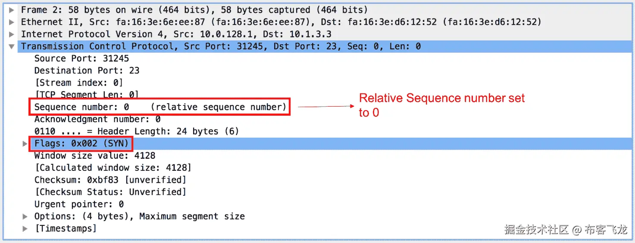The height and width of the screenshot is (243, 635).
Task: Expand the Ethernet II section
Action: point(12,22)
